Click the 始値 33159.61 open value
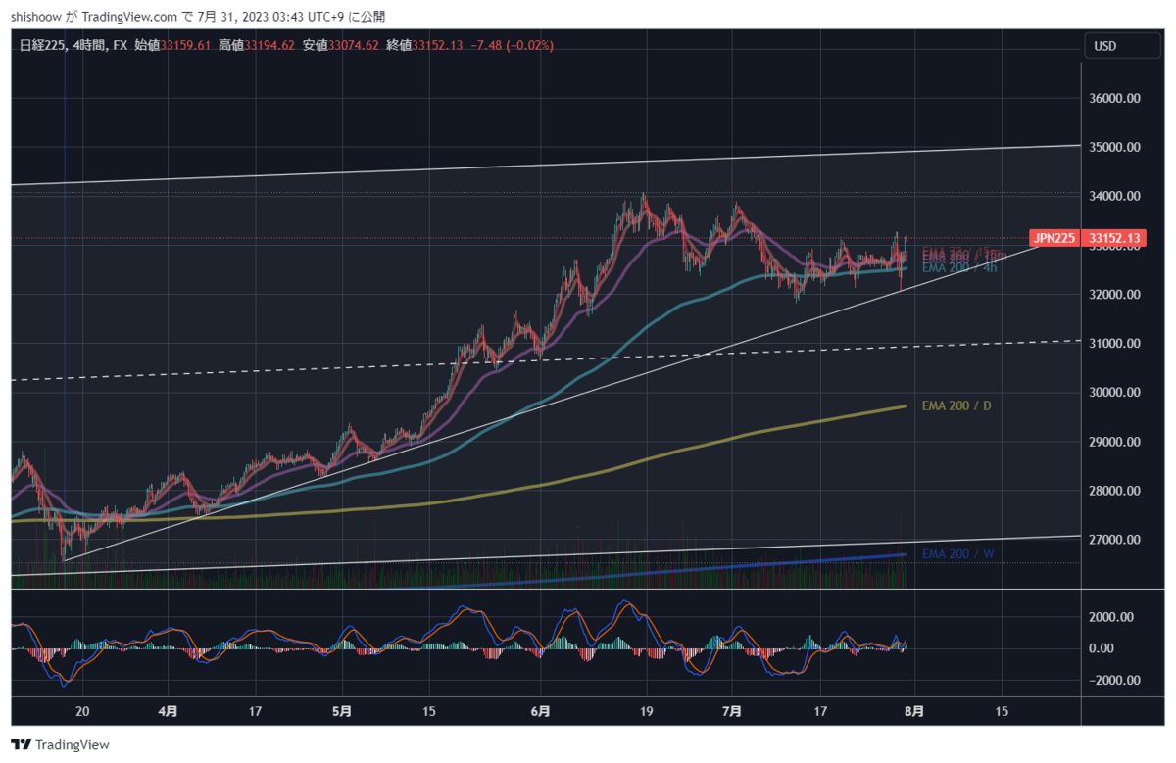Viewport: 1176px width, 763px height. pos(171,45)
